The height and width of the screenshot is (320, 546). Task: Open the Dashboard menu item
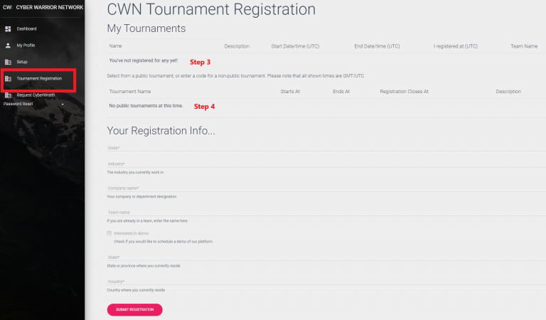click(26, 29)
